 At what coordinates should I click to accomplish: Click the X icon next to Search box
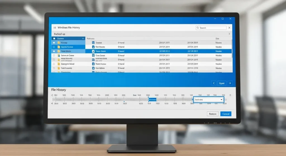229,28
